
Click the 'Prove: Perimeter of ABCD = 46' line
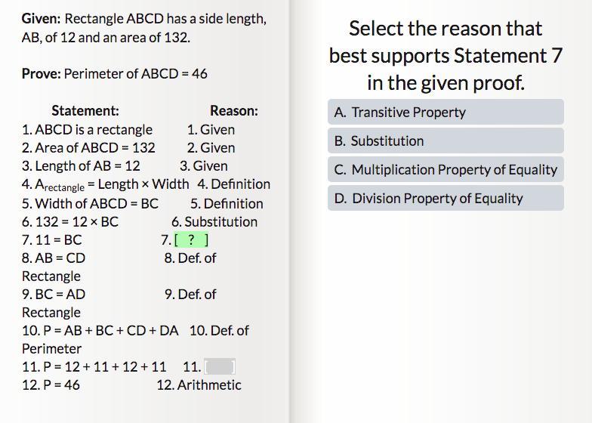click(x=114, y=74)
